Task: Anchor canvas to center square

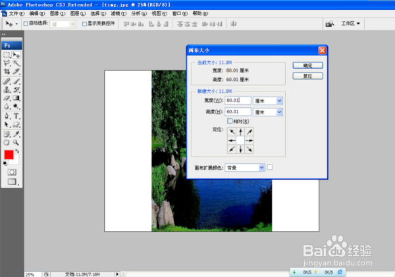Action: (240, 141)
